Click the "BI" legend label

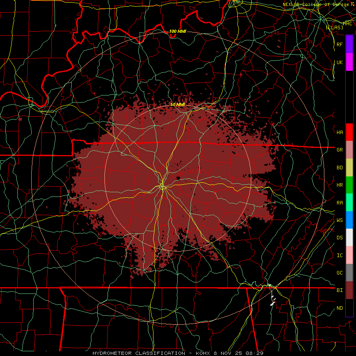click(x=340, y=290)
